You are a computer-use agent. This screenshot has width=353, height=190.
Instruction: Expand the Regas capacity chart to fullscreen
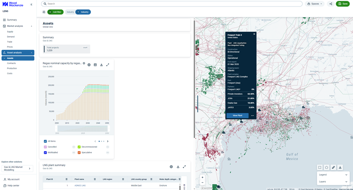(108, 65)
